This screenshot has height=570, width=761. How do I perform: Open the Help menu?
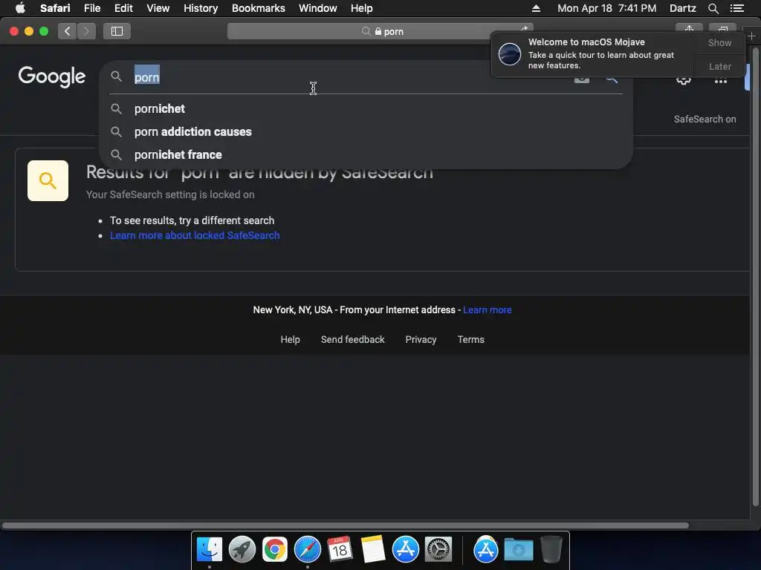click(x=362, y=8)
